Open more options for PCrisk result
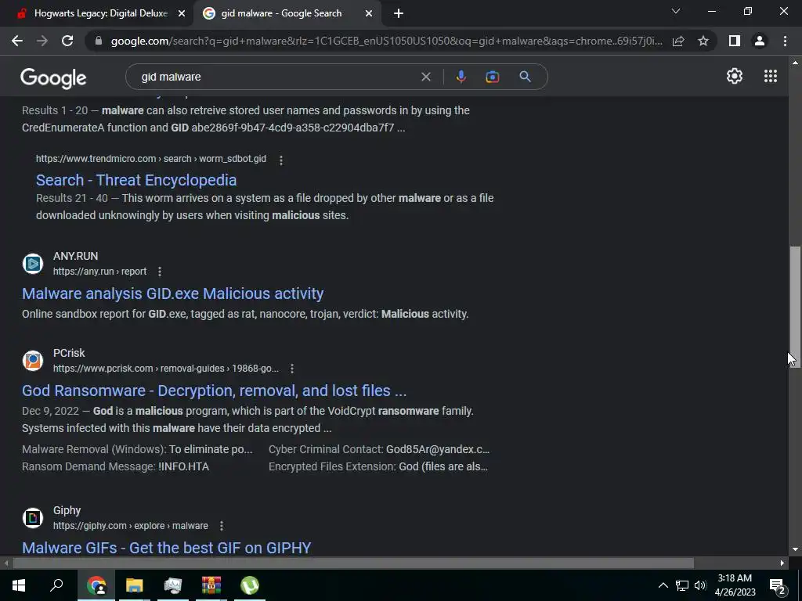 [291, 369]
